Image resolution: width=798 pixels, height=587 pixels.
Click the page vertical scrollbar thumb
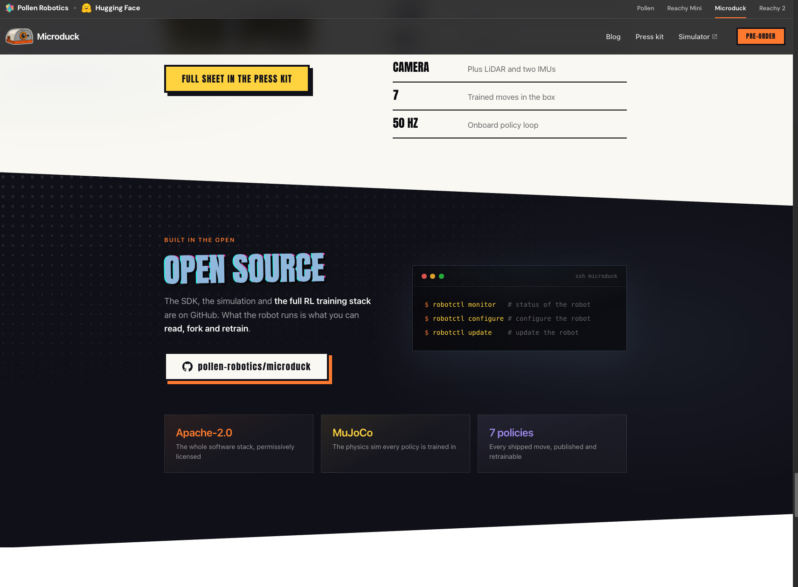(x=795, y=494)
